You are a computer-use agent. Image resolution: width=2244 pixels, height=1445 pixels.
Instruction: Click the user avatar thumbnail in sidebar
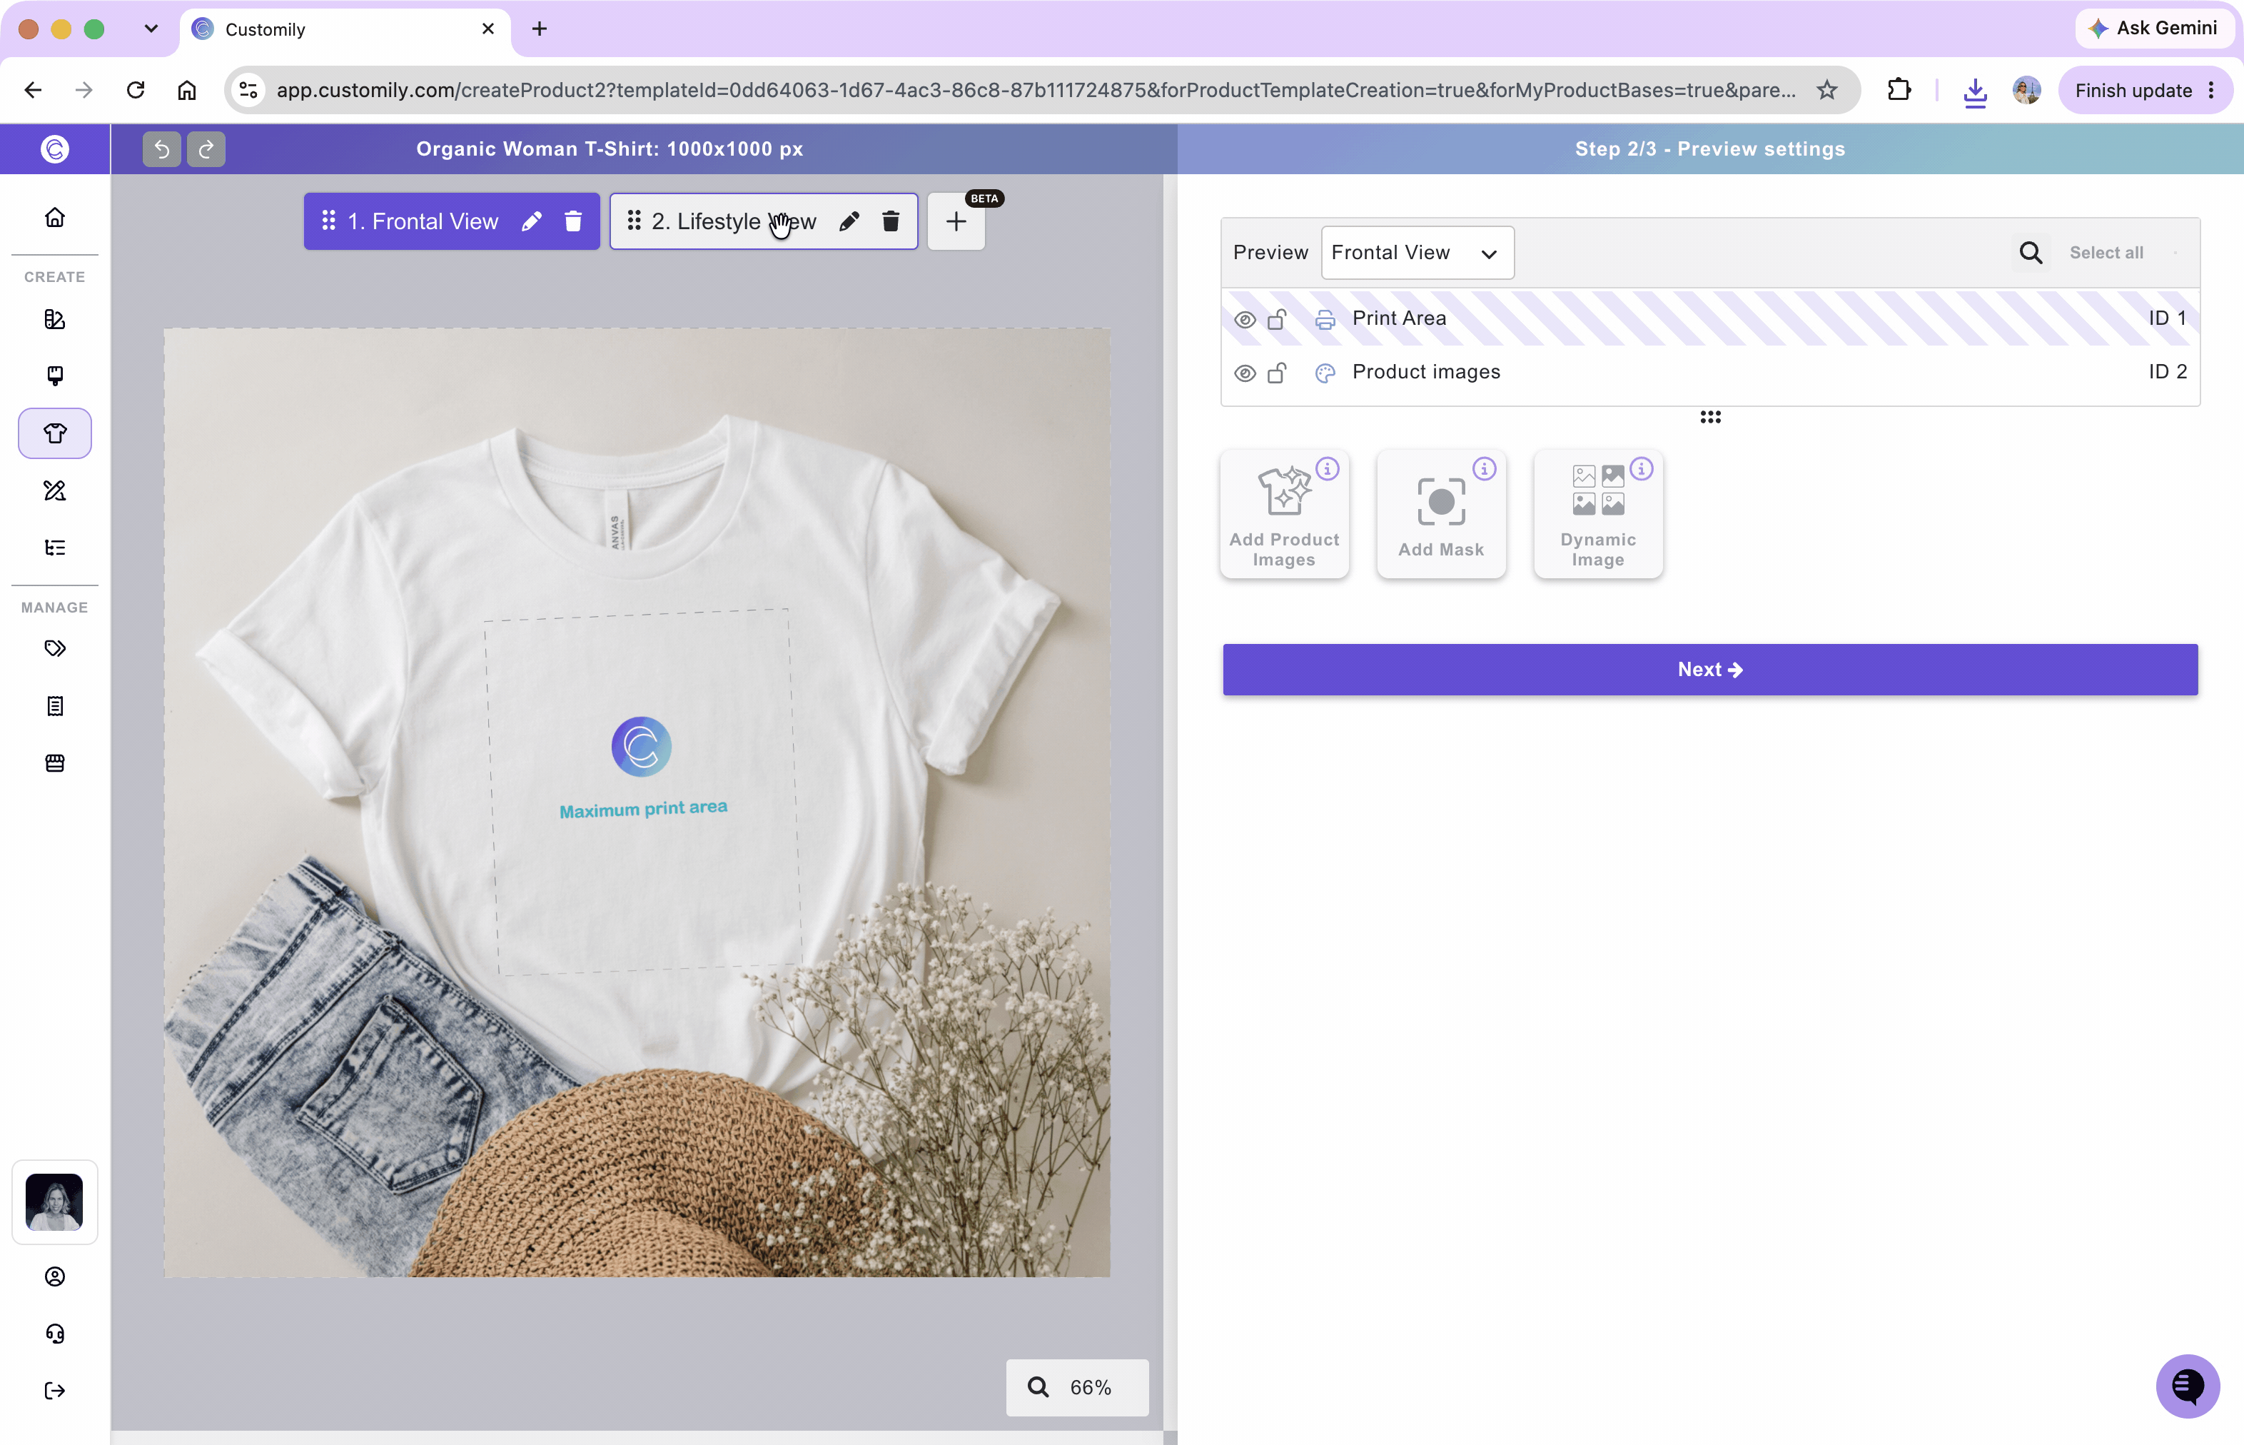(x=54, y=1202)
